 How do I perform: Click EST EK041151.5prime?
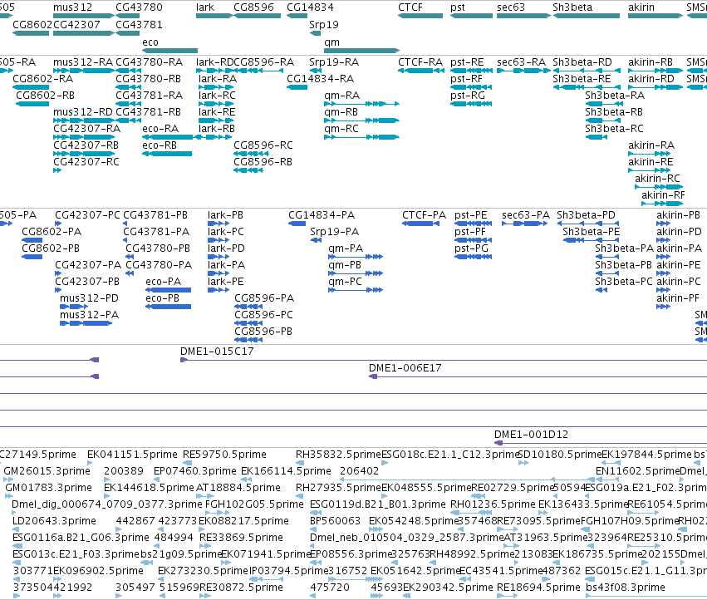(x=133, y=455)
